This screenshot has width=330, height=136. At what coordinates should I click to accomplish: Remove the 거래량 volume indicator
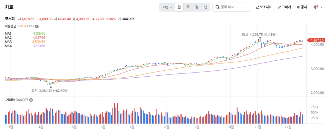[x=31, y=100]
